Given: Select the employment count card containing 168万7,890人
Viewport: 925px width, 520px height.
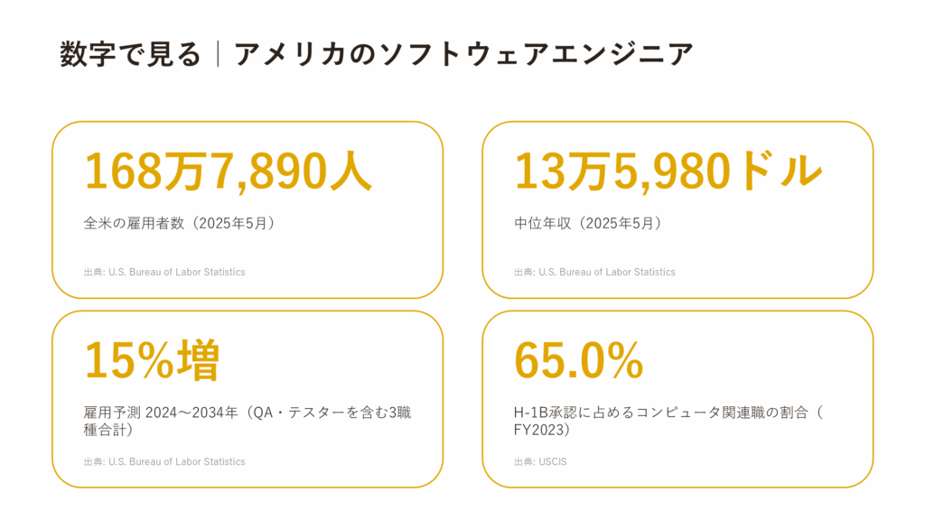Looking at the screenshot, I should 248,209.
